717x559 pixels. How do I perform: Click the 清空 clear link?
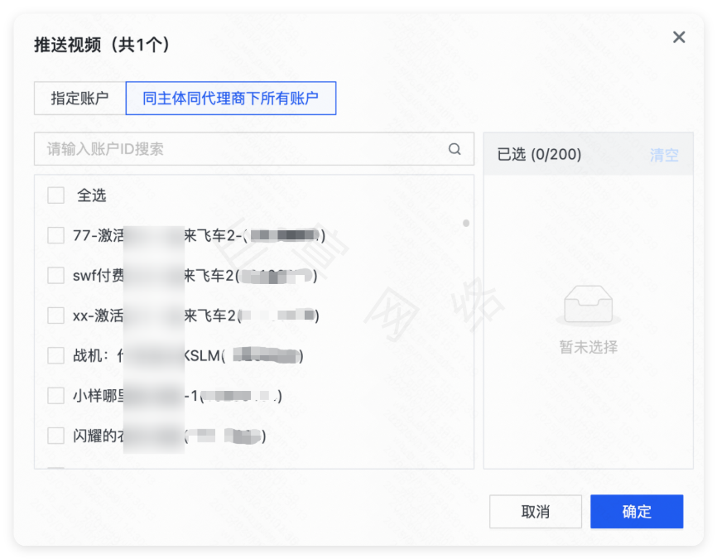coord(663,155)
